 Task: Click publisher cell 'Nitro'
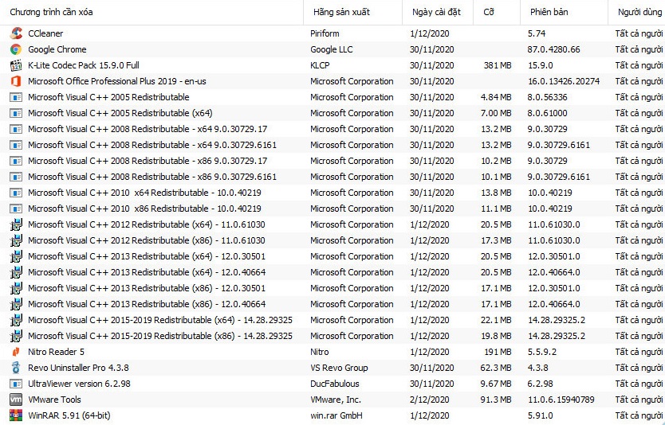click(x=320, y=352)
